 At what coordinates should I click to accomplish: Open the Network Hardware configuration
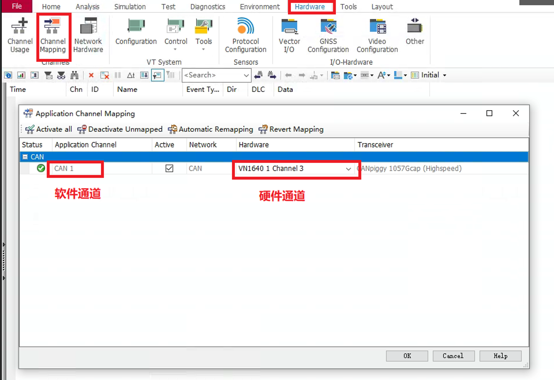coord(88,35)
